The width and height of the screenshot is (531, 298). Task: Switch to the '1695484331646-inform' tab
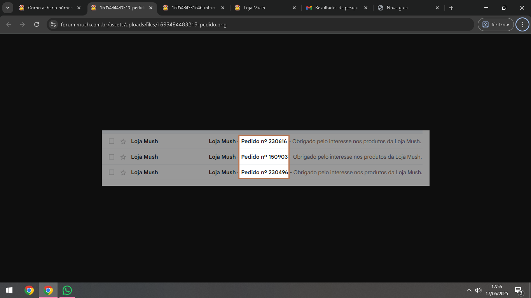tap(194, 8)
